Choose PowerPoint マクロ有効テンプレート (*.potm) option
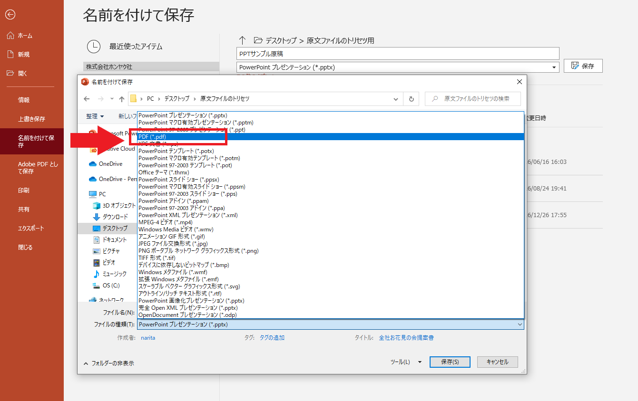 331,158
